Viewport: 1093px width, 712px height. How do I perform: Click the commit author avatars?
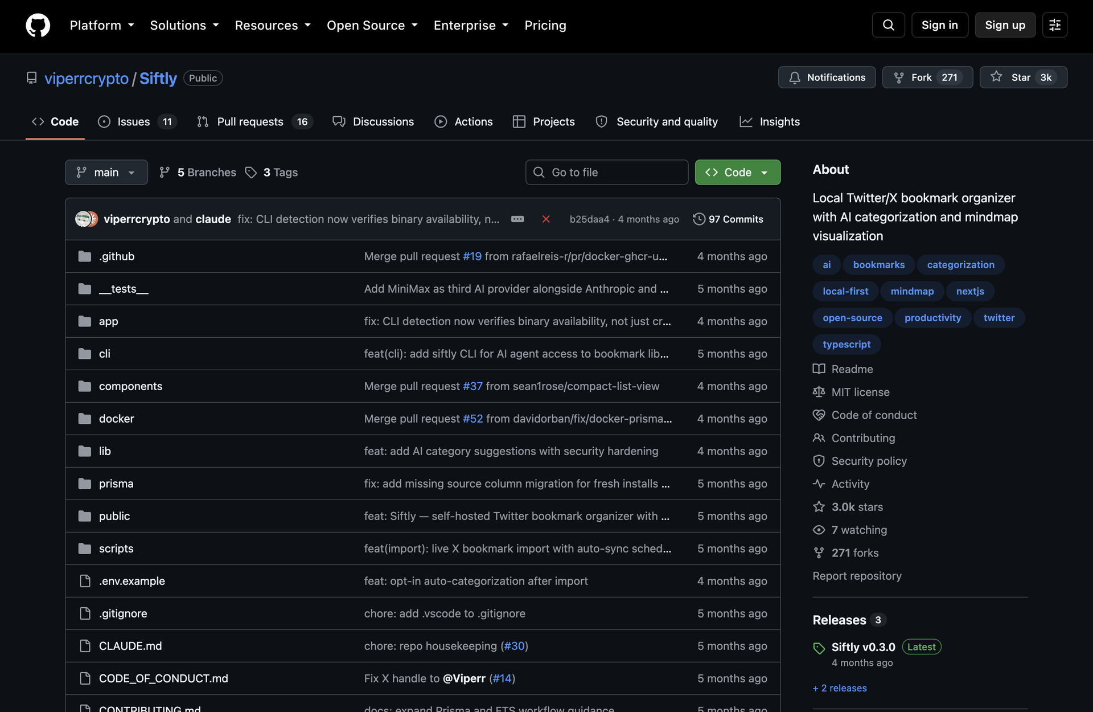click(87, 219)
